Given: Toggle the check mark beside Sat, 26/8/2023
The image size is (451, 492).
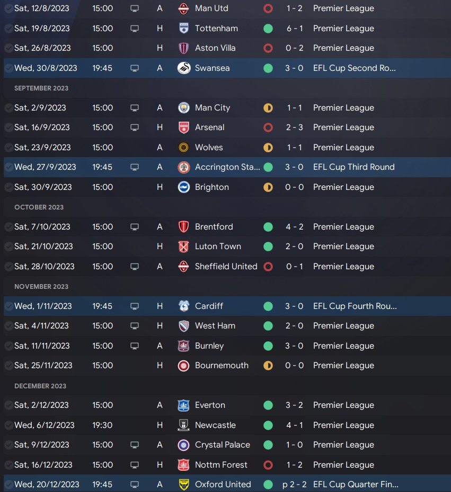Looking at the screenshot, I should [8, 48].
